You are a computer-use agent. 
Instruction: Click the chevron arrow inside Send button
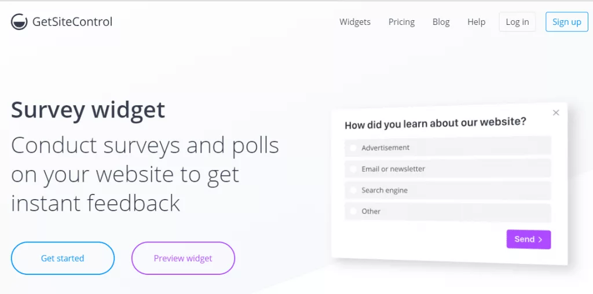point(540,239)
